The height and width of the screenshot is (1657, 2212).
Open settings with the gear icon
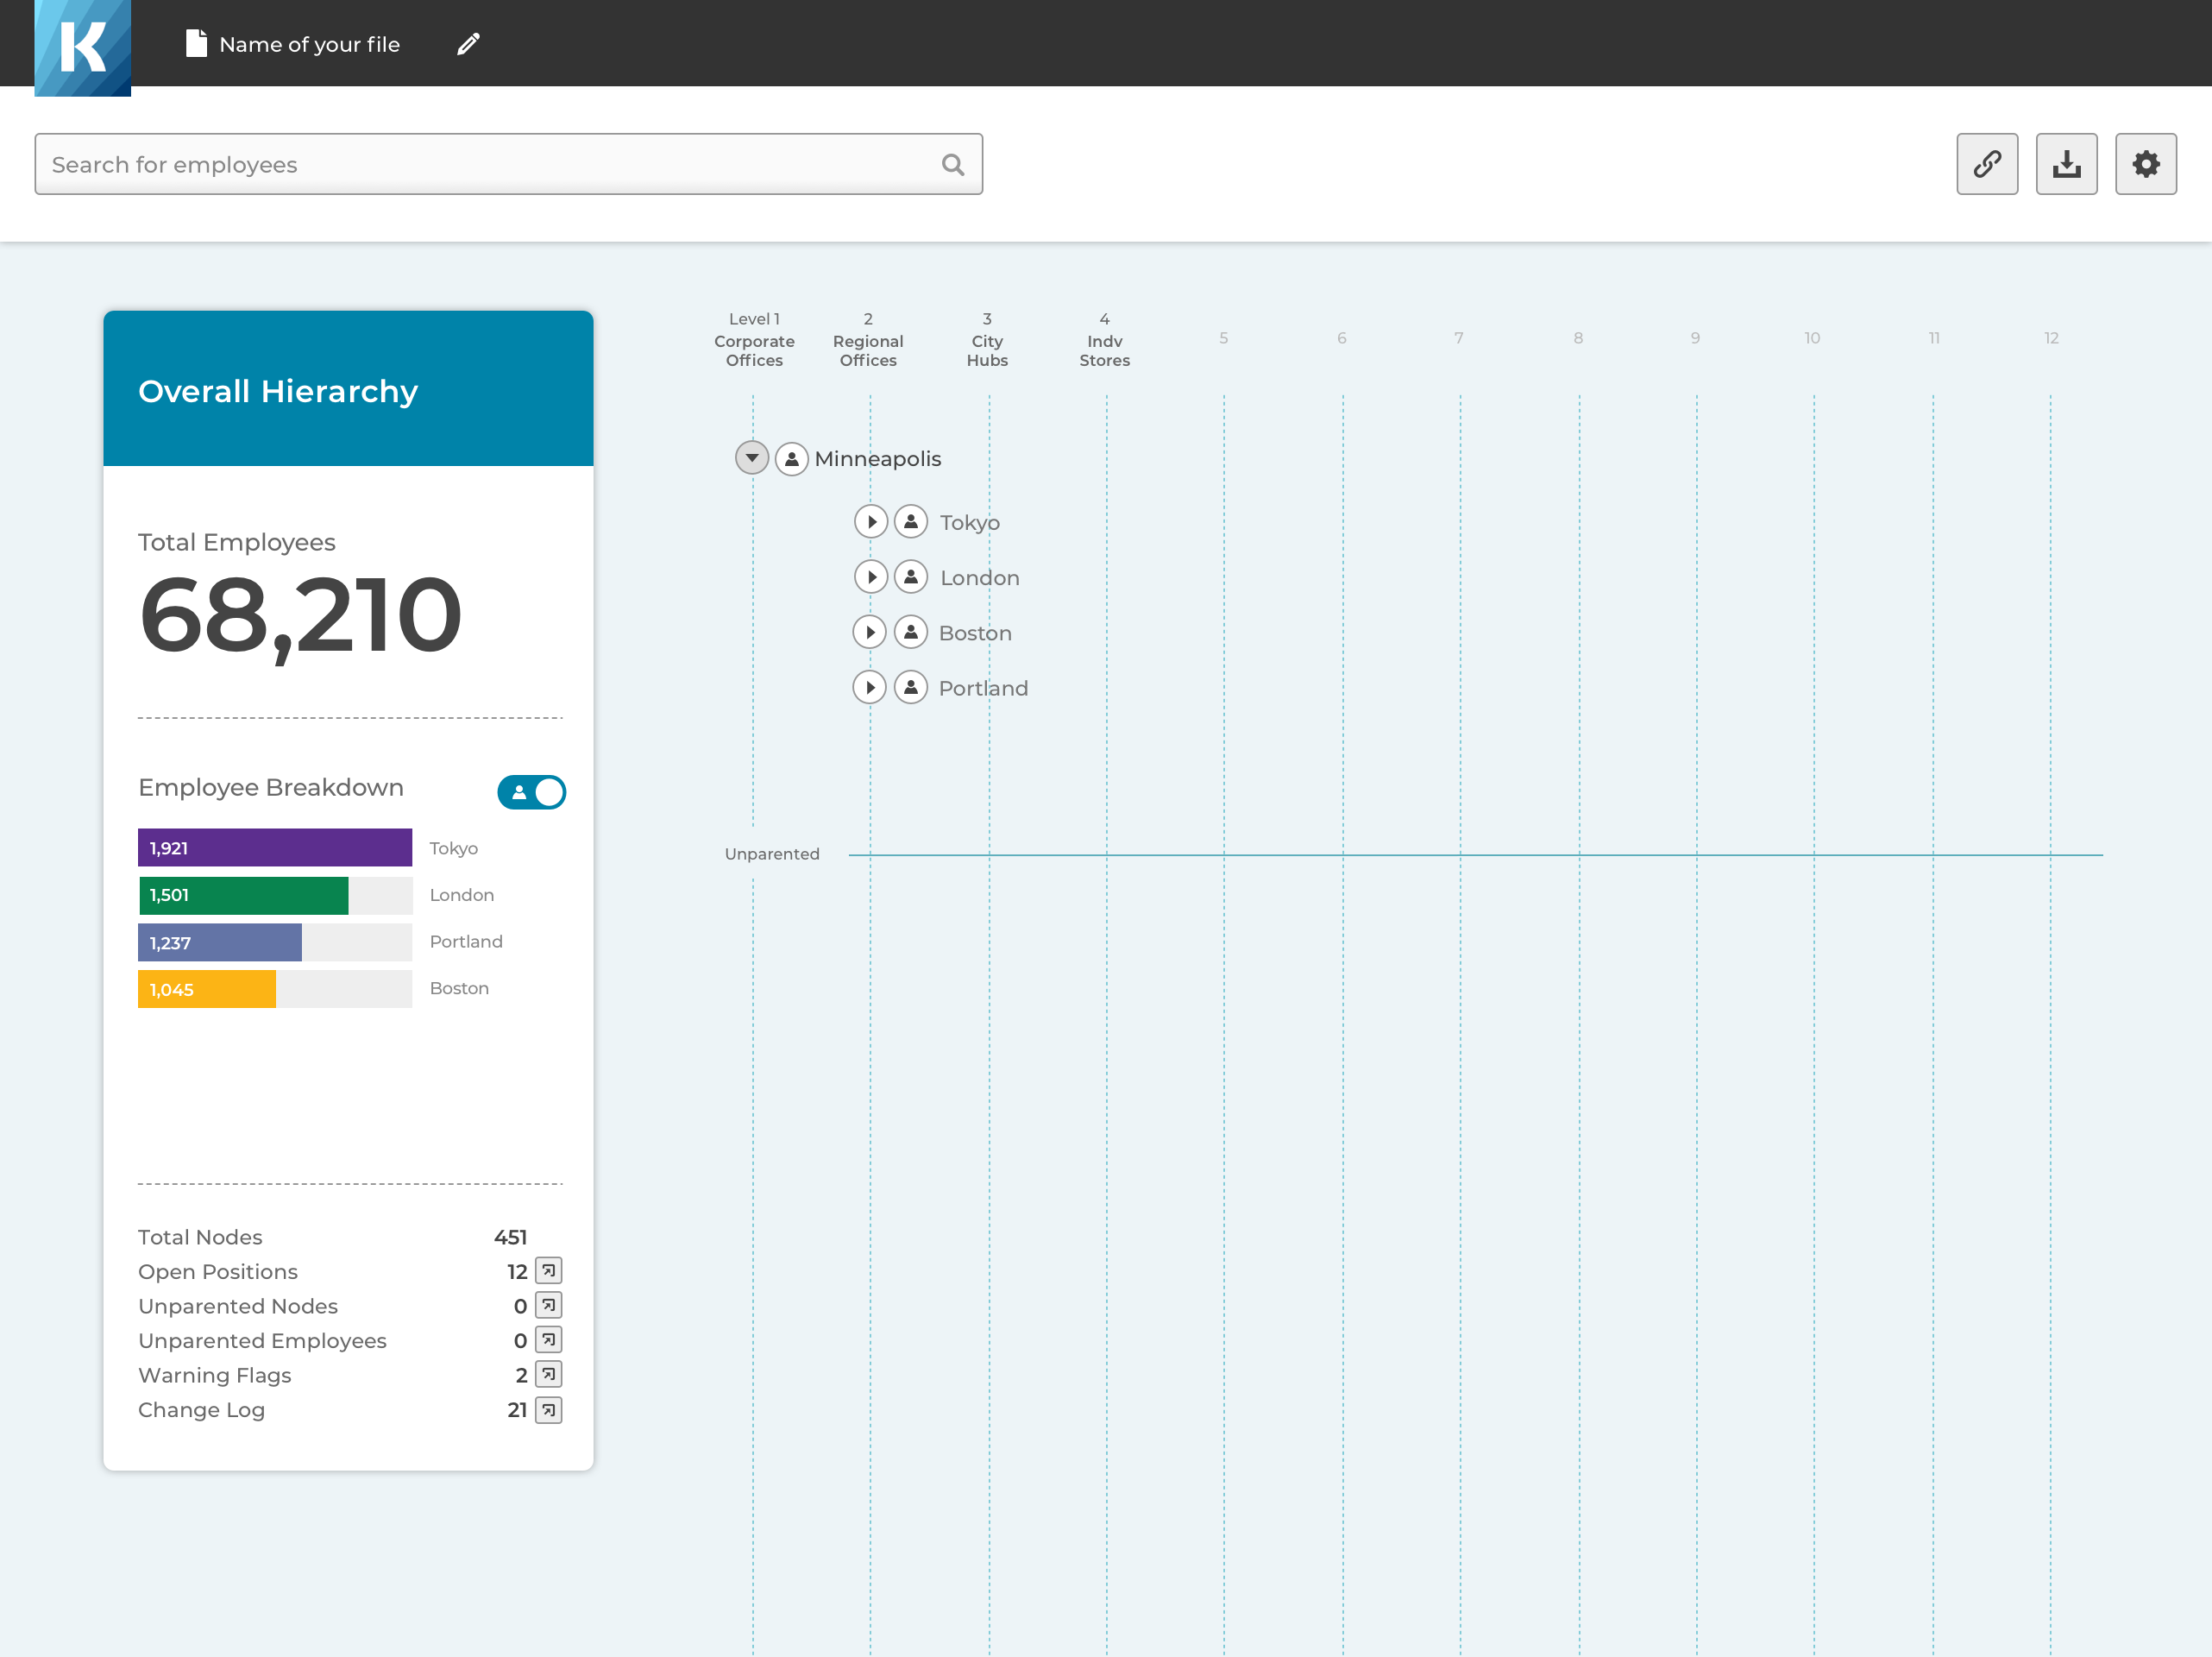click(2145, 164)
